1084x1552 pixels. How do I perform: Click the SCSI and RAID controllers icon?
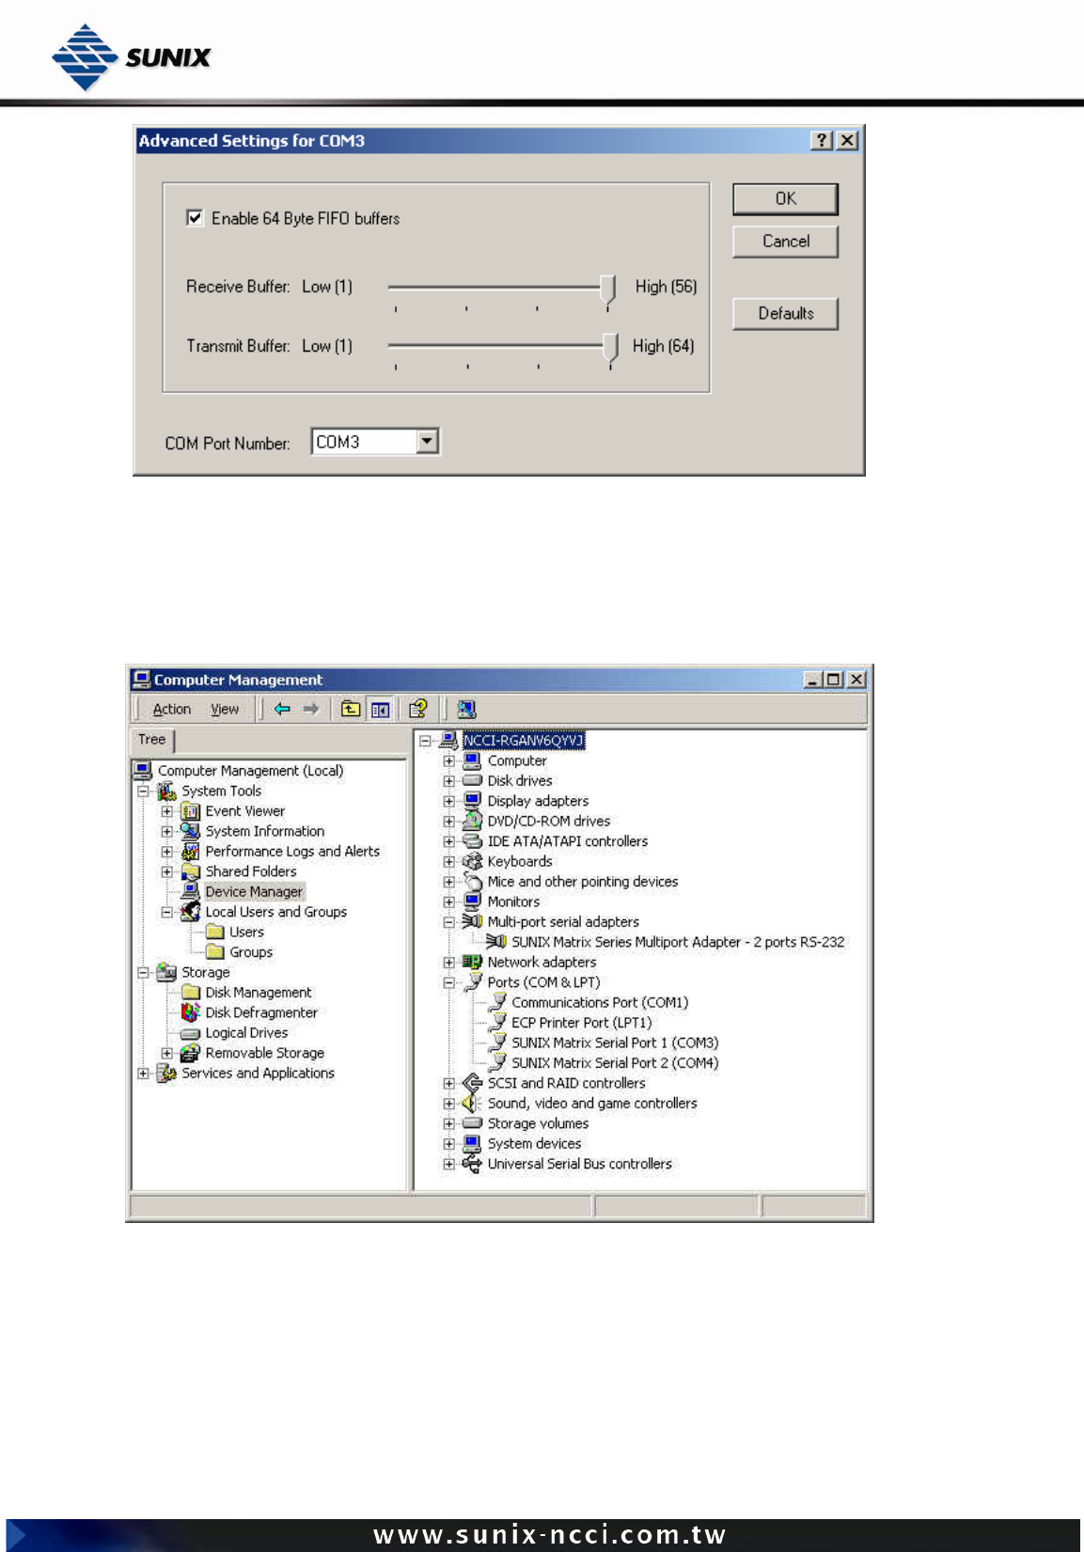coord(473,1083)
